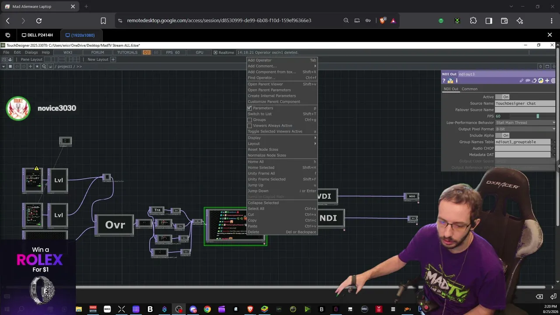This screenshot has height=315, width=560.
Task: Open browser extensions puzzle icon
Action: click(473, 21)
